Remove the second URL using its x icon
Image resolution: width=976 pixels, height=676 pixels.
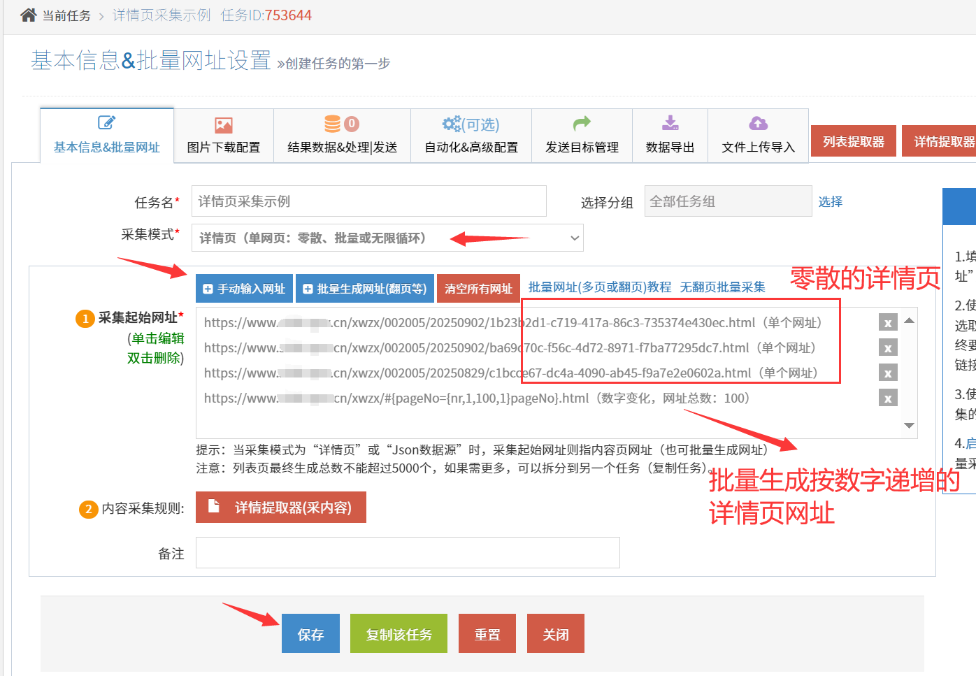887,348
